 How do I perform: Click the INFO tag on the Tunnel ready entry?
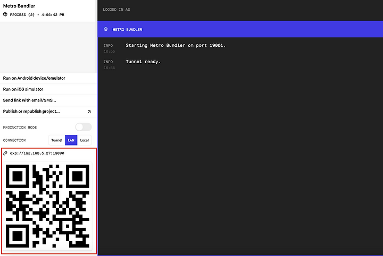(x=108, y=62)
